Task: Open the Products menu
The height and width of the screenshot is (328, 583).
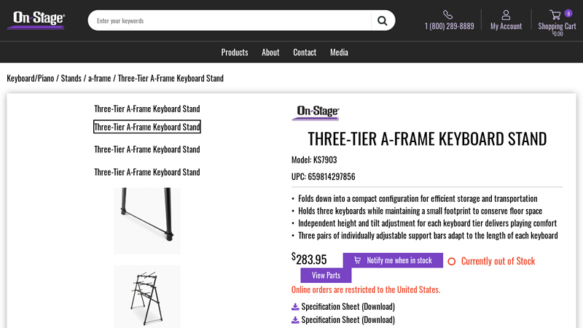Action: point(235,52)
